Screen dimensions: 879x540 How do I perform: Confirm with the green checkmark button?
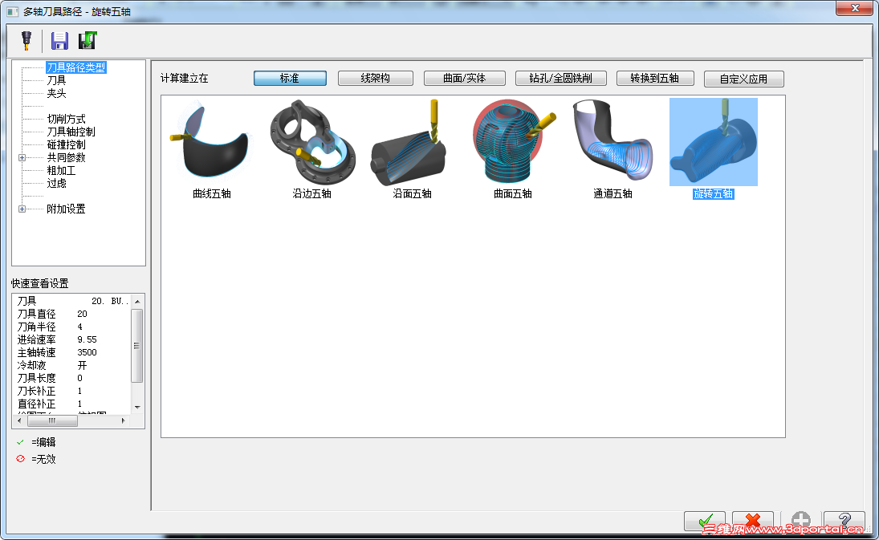[705, 521]
